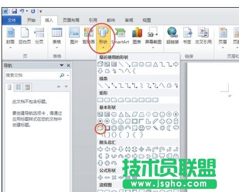Click the Redo icon in quick access toolbar
This screenshot has height=192, width=239.
pos(33,11)
